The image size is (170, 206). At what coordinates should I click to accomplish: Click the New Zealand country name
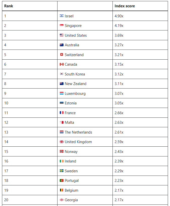click(x=75, y=84)
